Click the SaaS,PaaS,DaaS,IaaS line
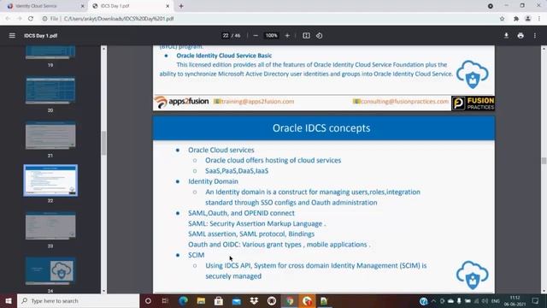Viewport: 547px width, 308px height. click(x=237, y=171)
